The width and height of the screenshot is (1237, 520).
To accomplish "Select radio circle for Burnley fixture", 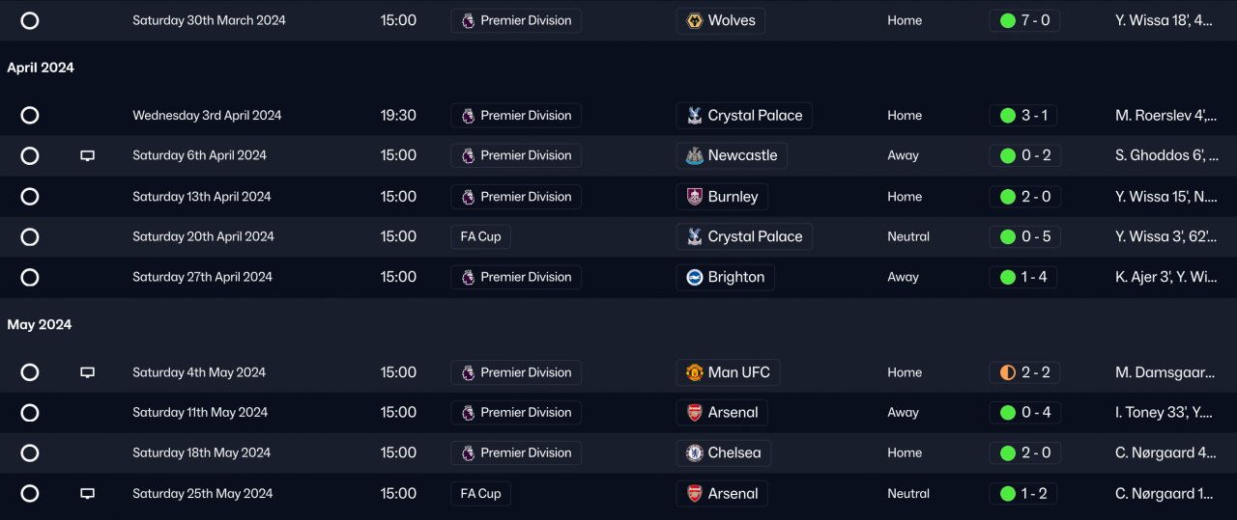I will [x=30, y=197].
